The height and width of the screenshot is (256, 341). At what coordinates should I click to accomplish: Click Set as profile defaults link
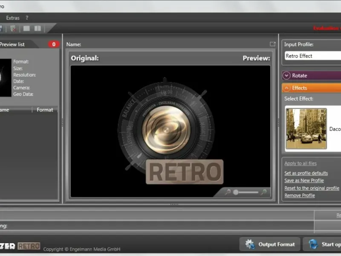coord(306,173)
